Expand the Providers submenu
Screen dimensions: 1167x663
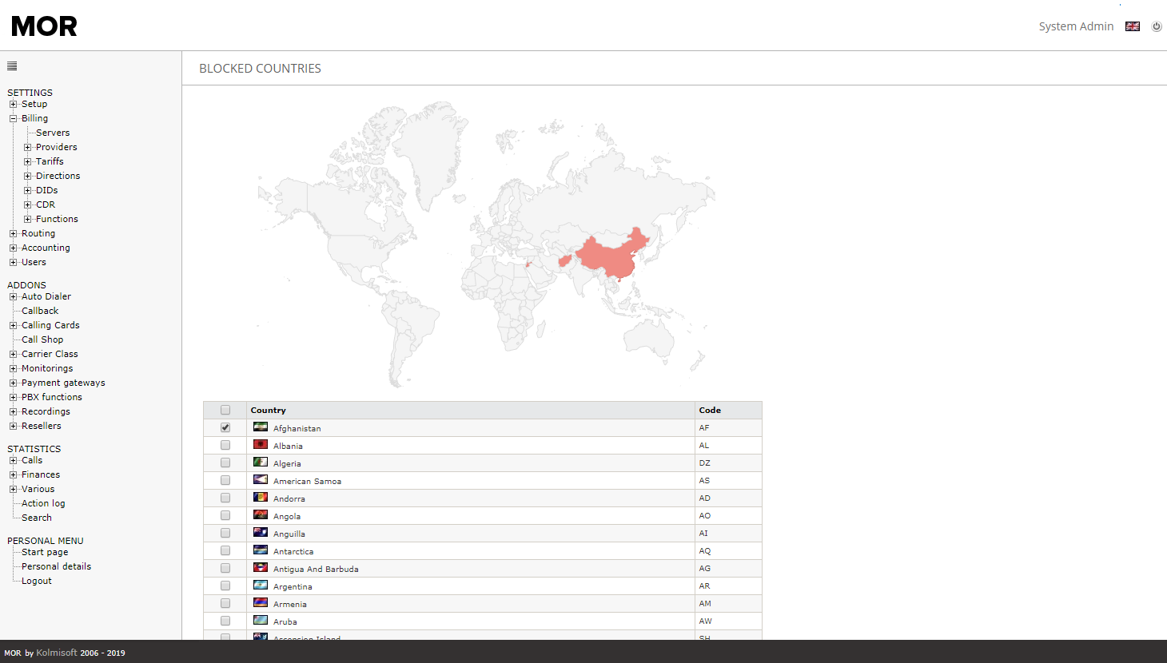pyautogui.click(x=28, y=147)
